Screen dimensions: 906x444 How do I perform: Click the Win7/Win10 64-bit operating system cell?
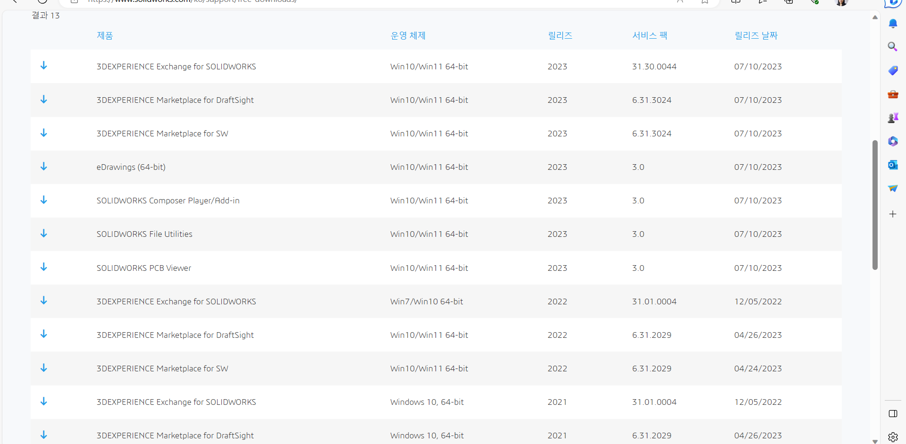427,302
